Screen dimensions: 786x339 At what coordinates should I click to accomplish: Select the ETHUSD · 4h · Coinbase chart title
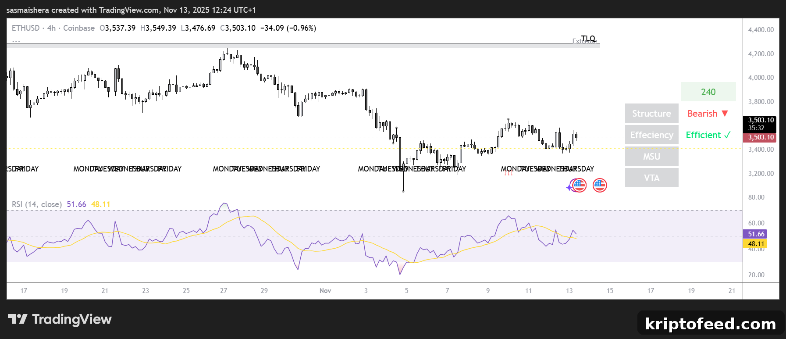pos(53,28)
